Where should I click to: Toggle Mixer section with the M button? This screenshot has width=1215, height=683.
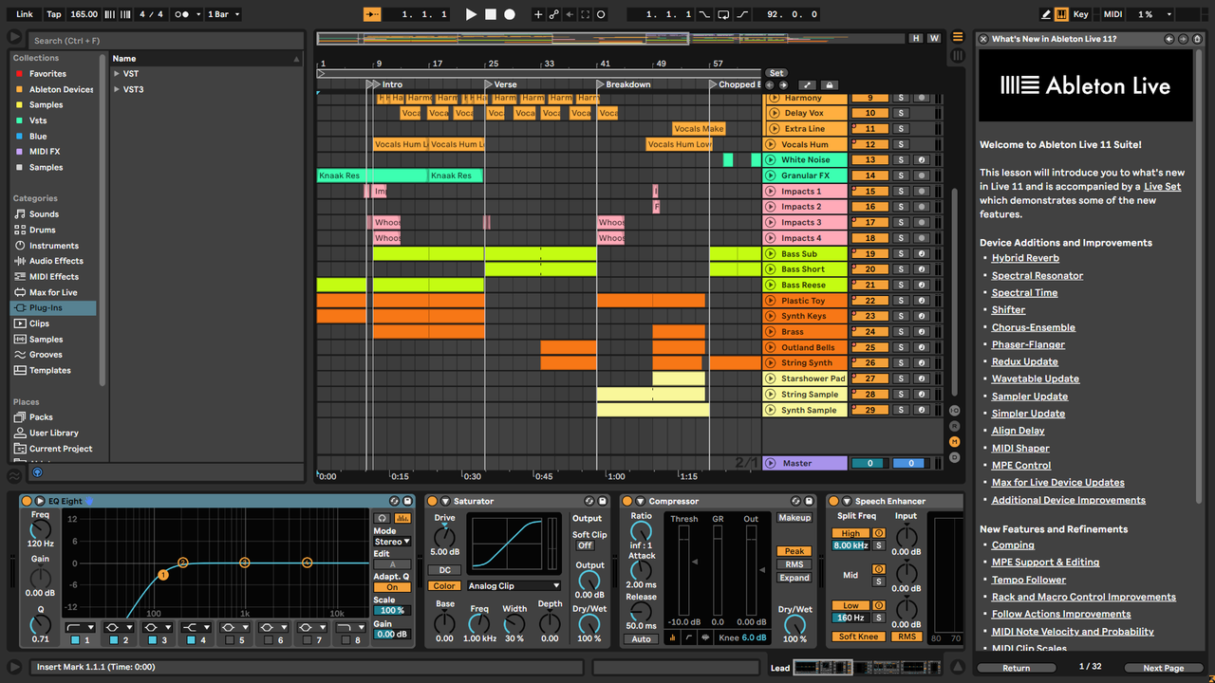955,442
